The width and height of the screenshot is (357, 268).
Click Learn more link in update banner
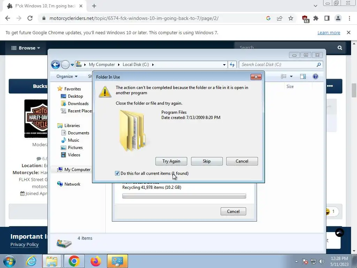[329, 32]
